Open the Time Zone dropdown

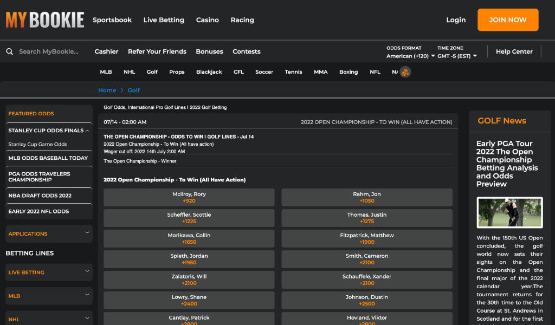pyautogui.click(x=457, y=56)
